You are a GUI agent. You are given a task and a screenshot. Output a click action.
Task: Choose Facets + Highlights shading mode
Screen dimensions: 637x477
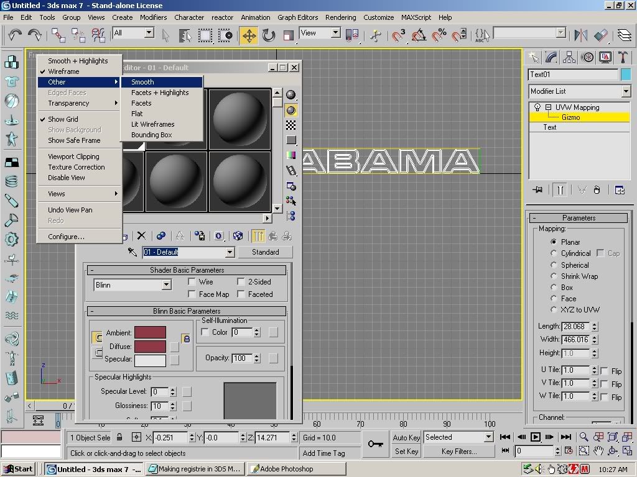[162, 93]
